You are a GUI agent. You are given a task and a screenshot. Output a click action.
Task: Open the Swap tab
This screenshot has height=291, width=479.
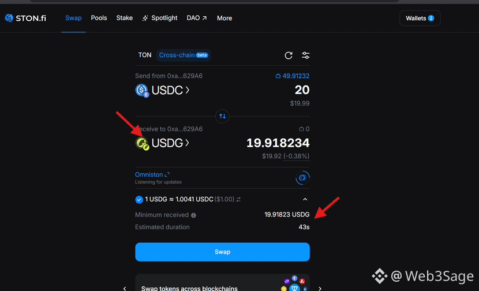(73, 18)
